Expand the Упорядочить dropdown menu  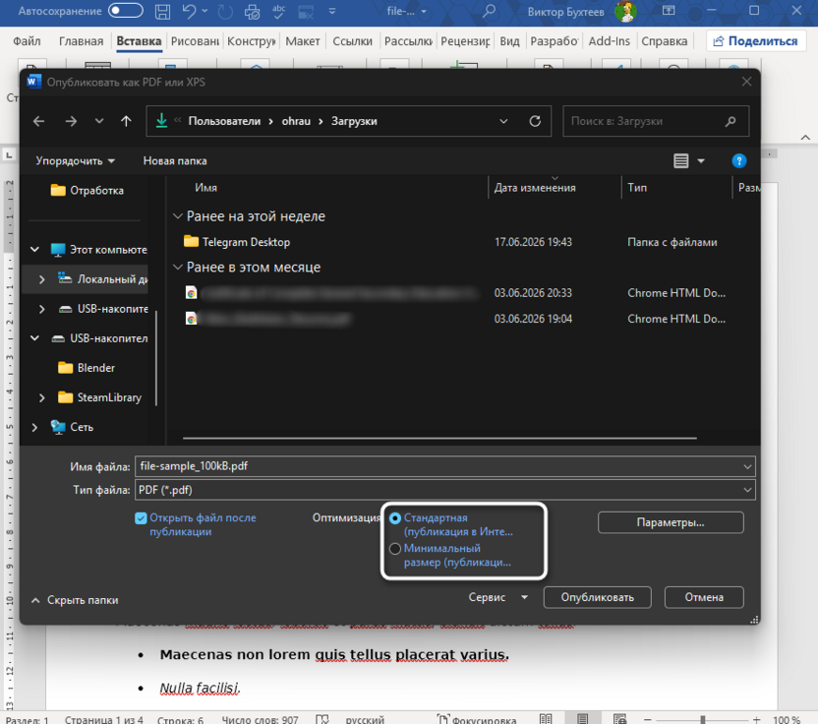coord(75,161)
